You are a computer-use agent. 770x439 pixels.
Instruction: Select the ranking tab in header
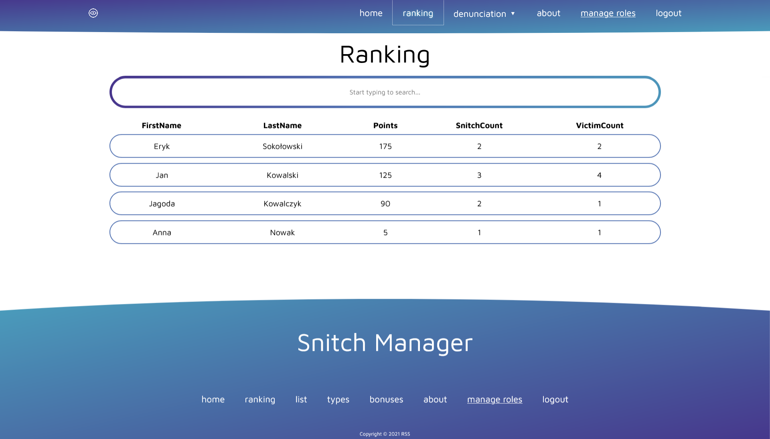[418, 13]
